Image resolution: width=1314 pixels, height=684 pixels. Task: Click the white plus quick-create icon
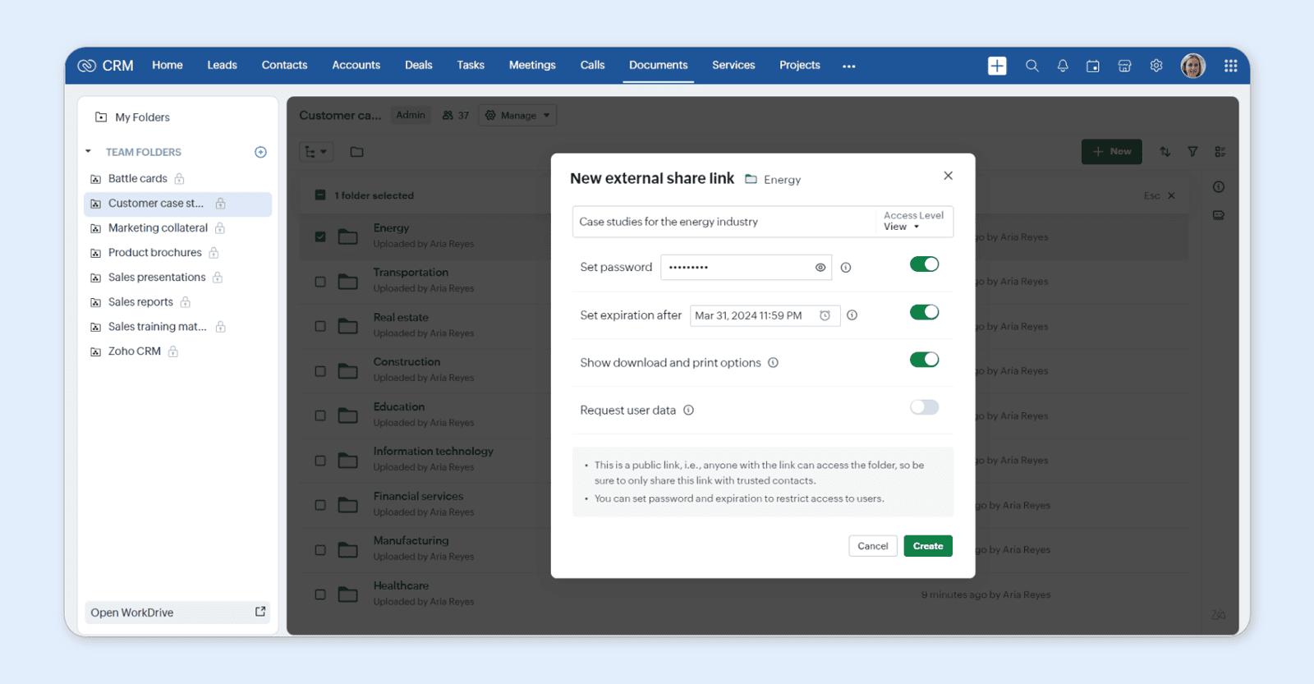997,66
